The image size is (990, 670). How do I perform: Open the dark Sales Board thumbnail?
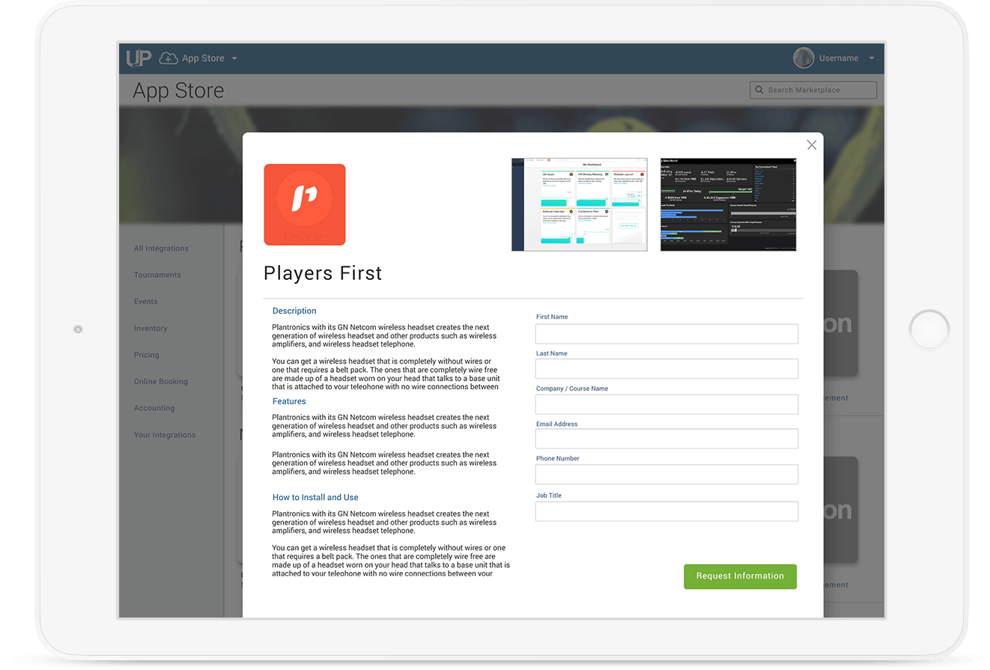point(729,204)
